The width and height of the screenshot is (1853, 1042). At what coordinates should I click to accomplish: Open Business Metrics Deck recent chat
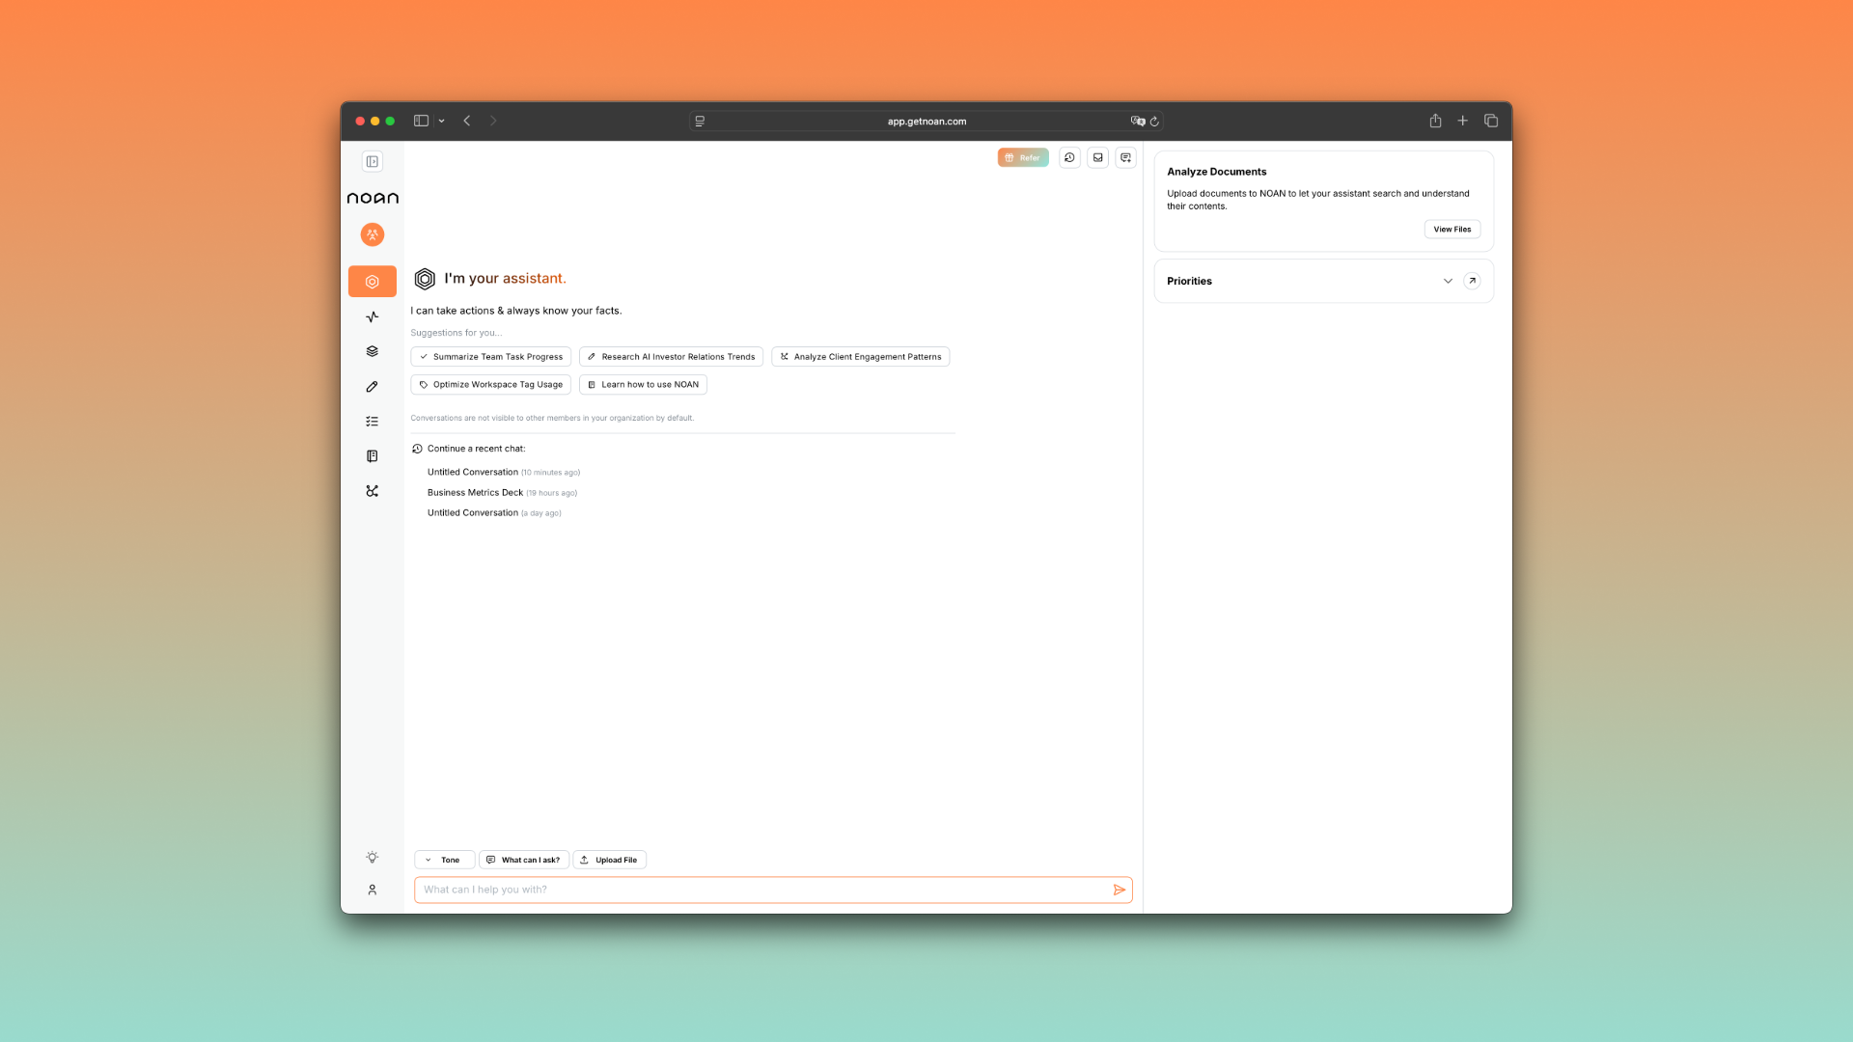(x=475, y=492)
